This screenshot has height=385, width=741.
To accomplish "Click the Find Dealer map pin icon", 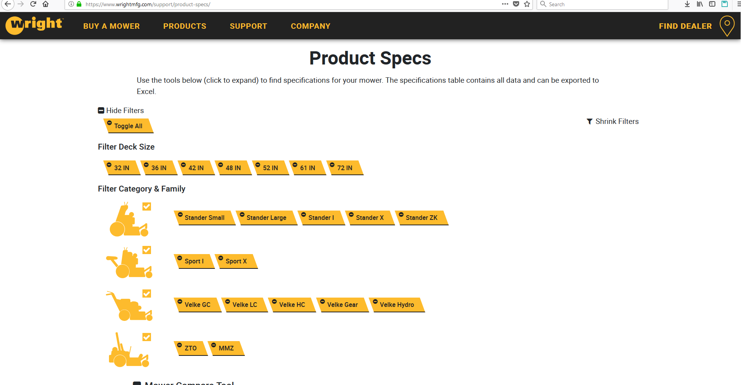I will 727,26.
